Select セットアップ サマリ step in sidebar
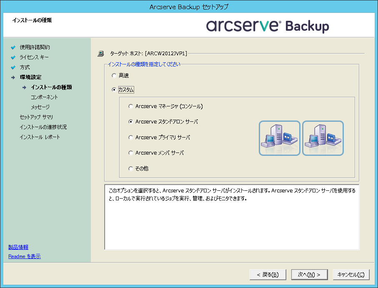The width and height of the screenshot is (378, 288). click(x=36, y=117)
